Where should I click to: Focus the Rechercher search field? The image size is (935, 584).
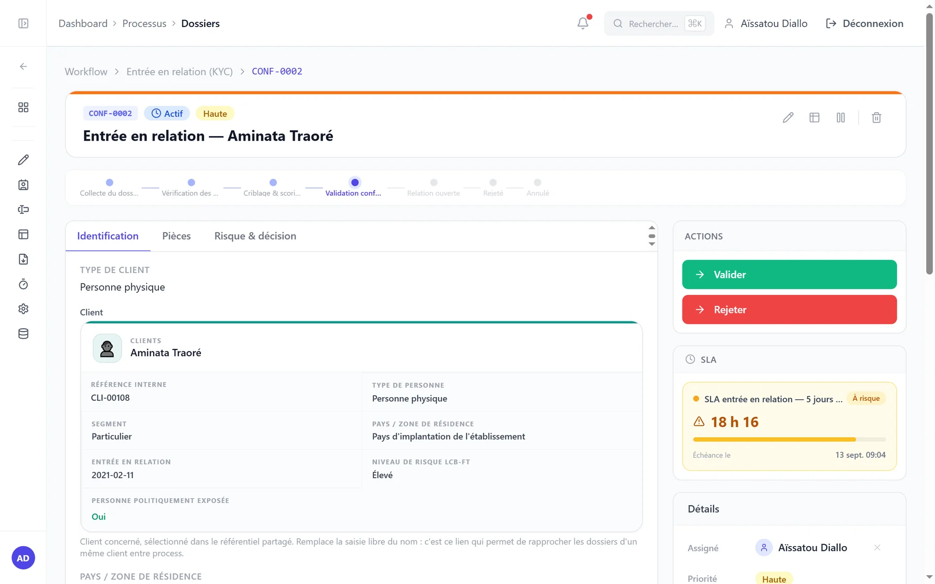(659, 23)
